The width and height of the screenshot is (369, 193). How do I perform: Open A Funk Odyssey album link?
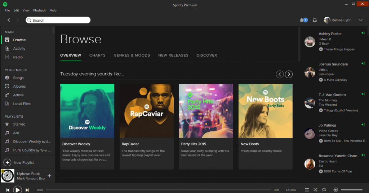click(x=335, y=80)
